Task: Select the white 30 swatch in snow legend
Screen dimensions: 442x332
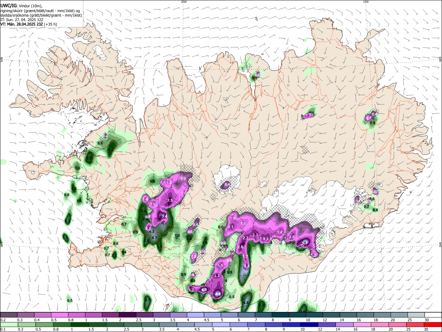Action: click(x=433, y=315)
